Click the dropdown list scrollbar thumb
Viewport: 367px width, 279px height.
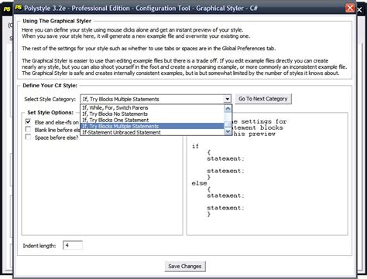click(x=228, y=124)
